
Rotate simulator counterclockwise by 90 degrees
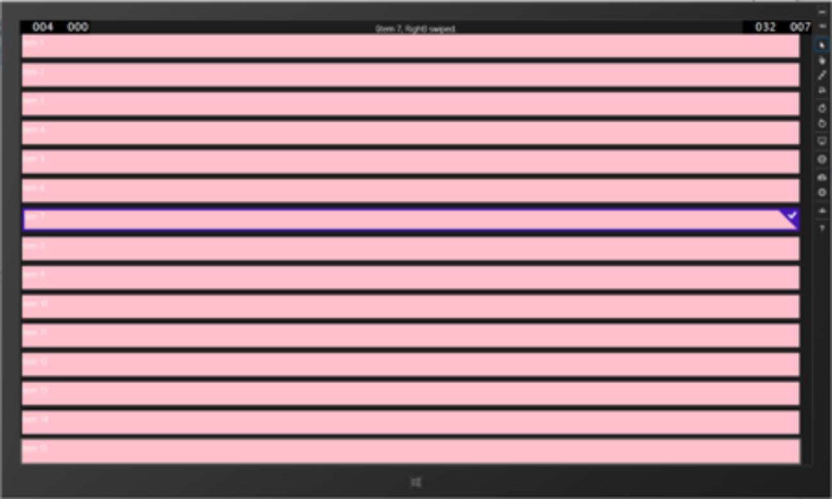coord(822,123)
